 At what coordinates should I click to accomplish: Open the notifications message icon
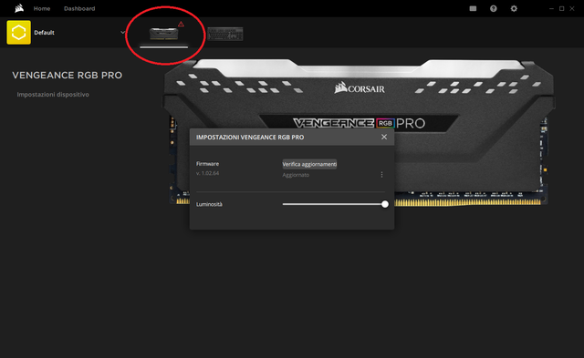pos(473,8)
